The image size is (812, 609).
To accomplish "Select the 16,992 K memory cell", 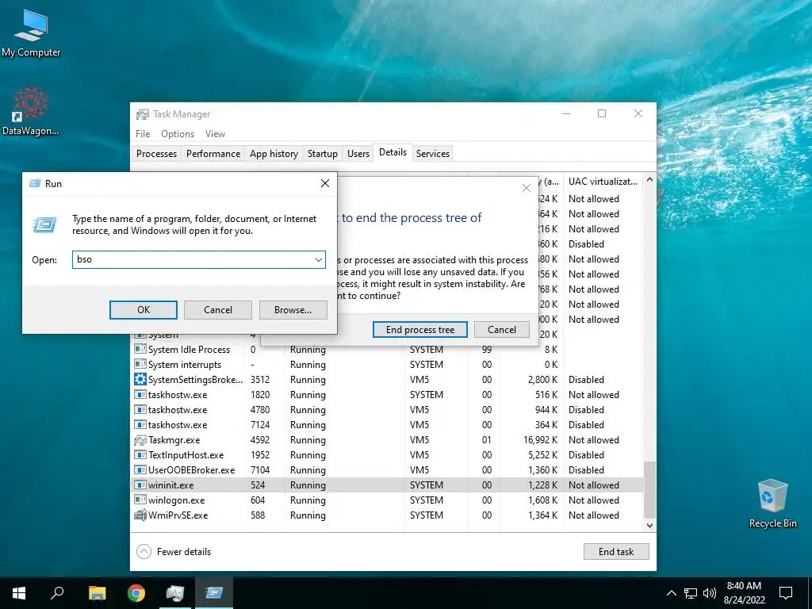I will click(541, 440).
